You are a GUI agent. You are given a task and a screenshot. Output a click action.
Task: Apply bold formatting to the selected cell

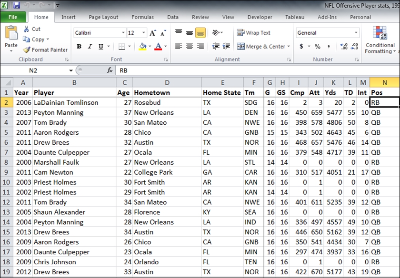click(x=79, y=47)
